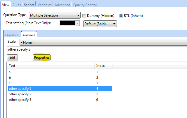This screenshot has width=187, height=118.
Task: Click the answer text field 'other specify 3'
Action: tap(97, 49)
